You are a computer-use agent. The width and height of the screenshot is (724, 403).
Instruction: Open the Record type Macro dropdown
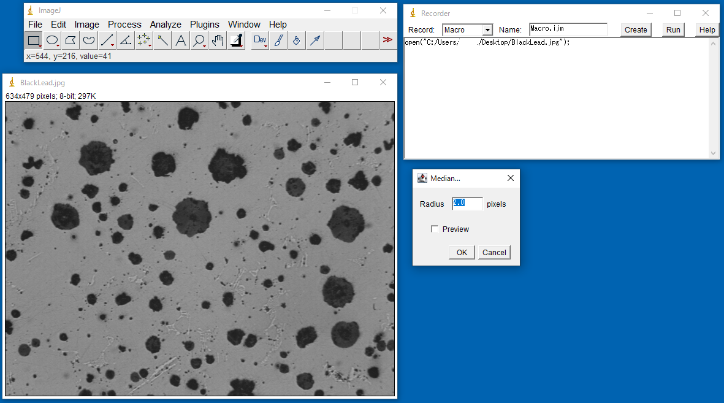(x=468, y=30)
